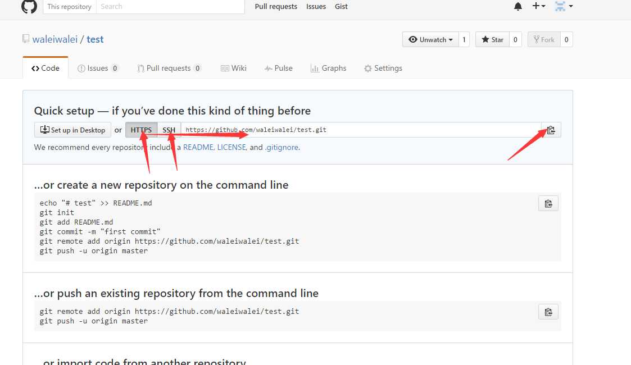Click the star count 0
The image size is (631, 365).
point(515,39)
